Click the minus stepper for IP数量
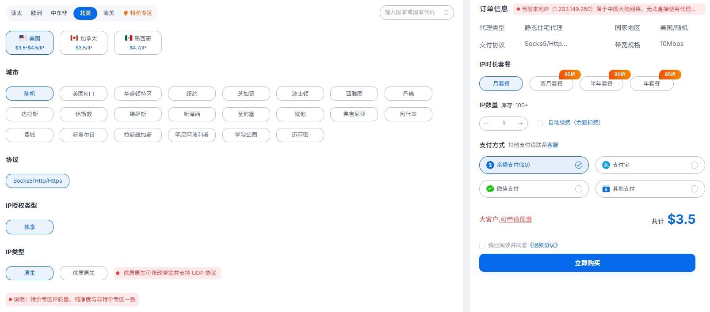Viewport: 710px width, 312px height. coord(486,124)
